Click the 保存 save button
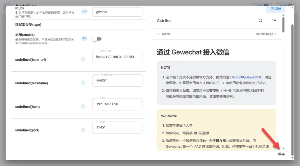 [281, 154]
